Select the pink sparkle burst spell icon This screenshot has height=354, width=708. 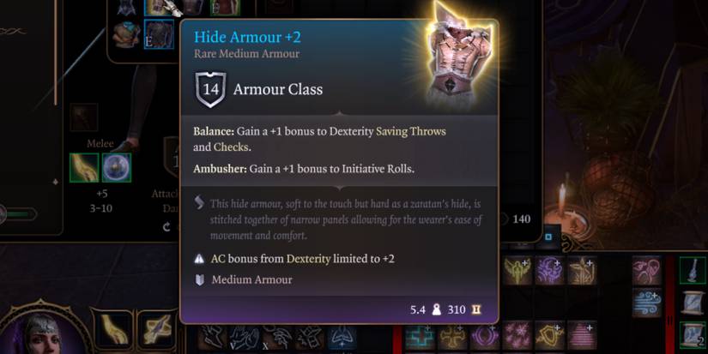517,336
